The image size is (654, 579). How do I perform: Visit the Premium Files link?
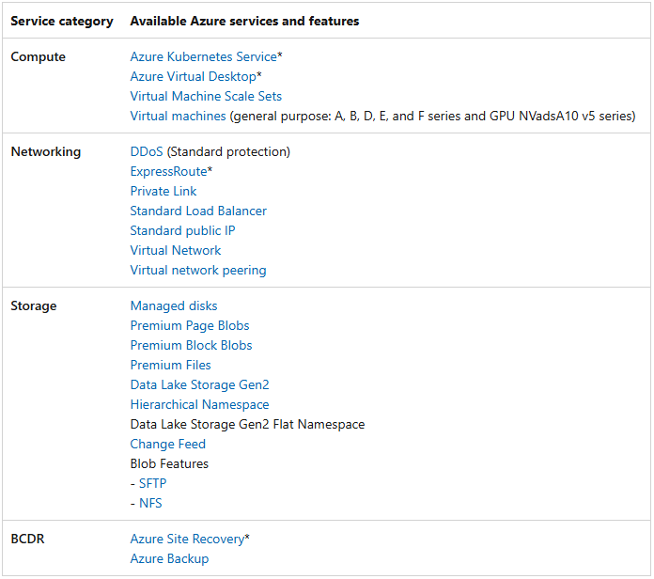click(x=171, y=366)
